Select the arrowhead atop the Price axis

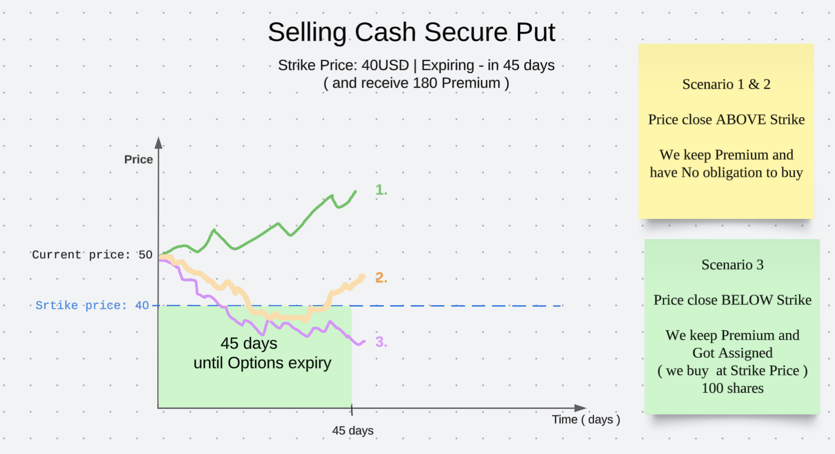coord(159,142)
